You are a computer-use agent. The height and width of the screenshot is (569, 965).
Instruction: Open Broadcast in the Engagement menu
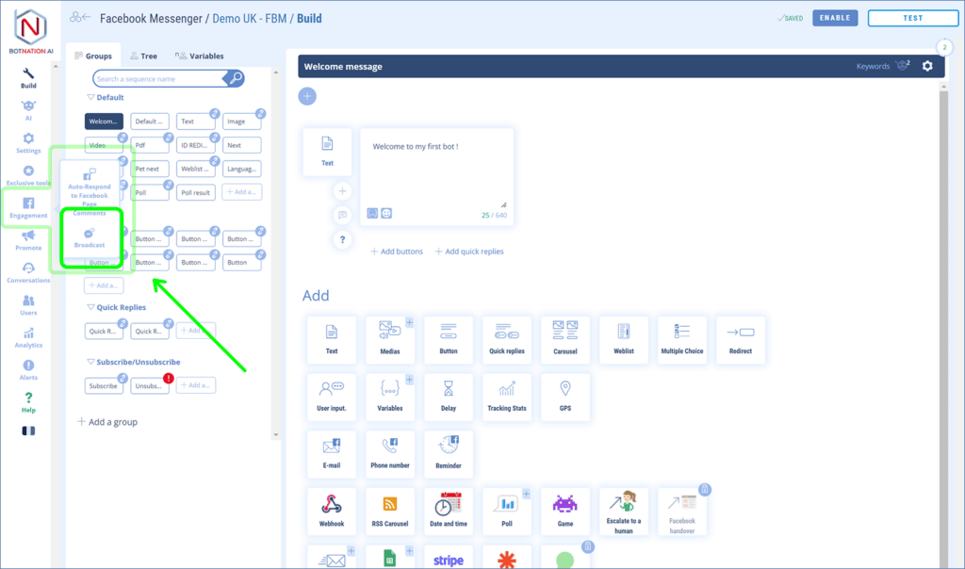coord(90,236)
